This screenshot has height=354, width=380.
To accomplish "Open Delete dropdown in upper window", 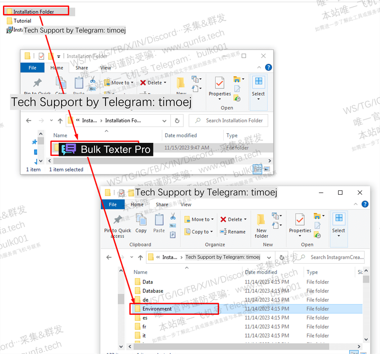I will tap(153, 83).
